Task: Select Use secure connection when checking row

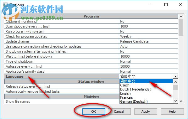Action: point(62,46)
